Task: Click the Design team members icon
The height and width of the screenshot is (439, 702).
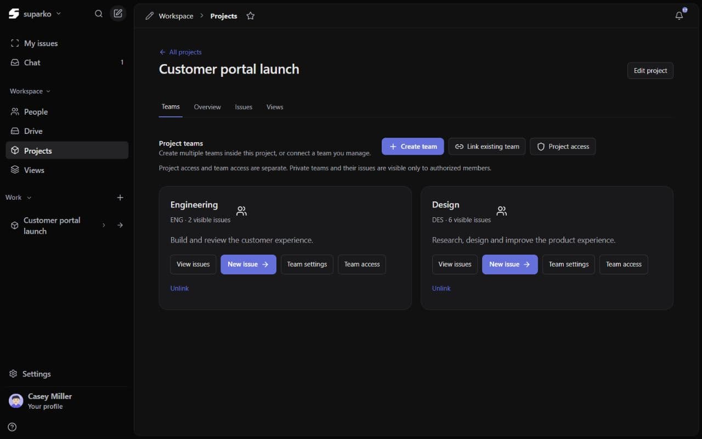Action: pyautogui.click(x=501, y=211)
